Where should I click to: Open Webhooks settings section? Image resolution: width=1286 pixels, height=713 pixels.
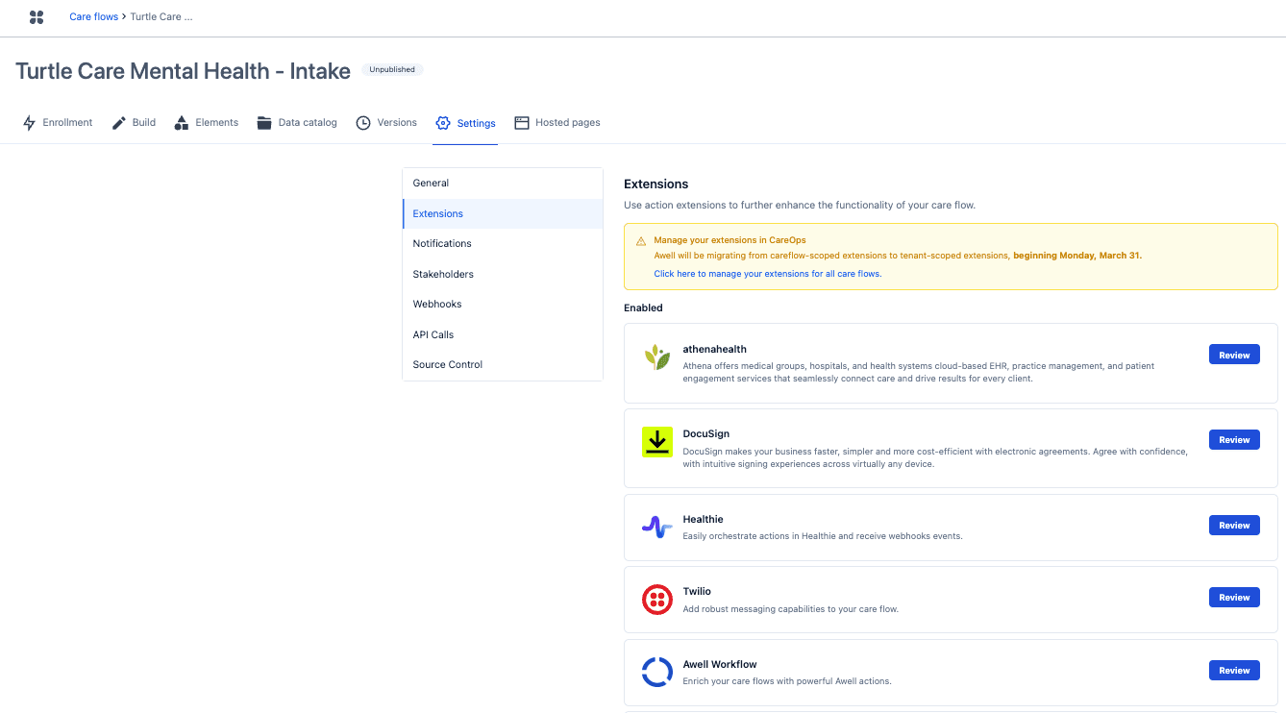(x=503, y=305)
